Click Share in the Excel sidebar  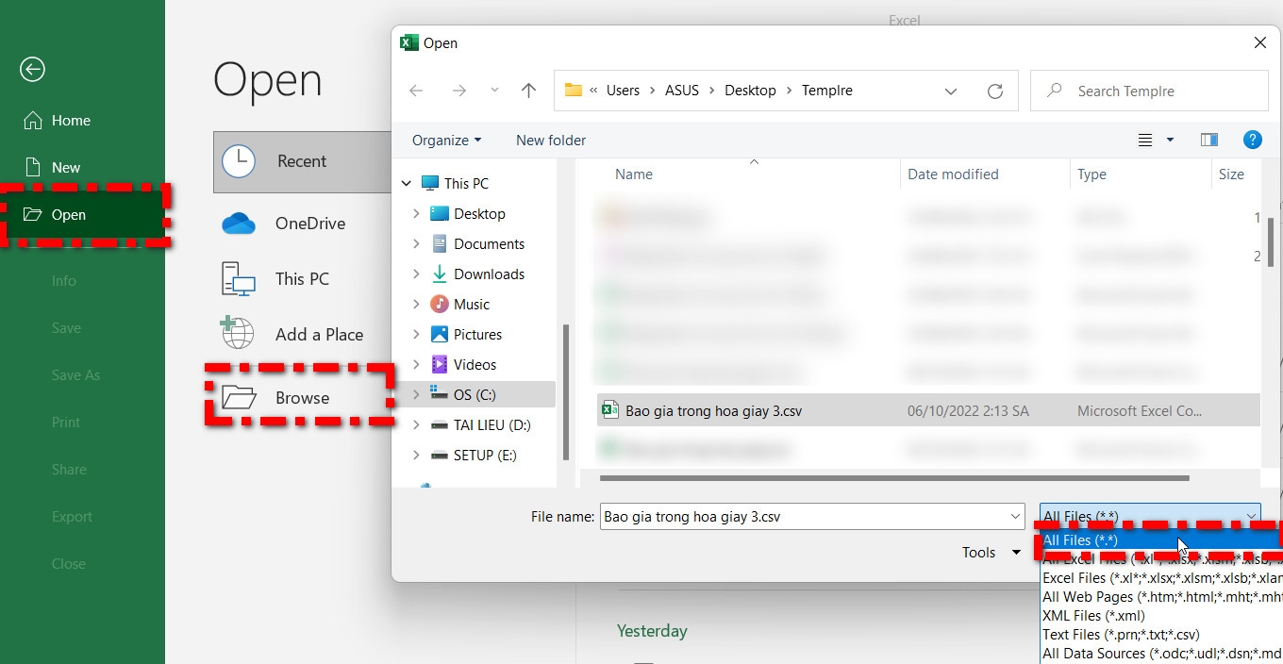pos(69,470)
